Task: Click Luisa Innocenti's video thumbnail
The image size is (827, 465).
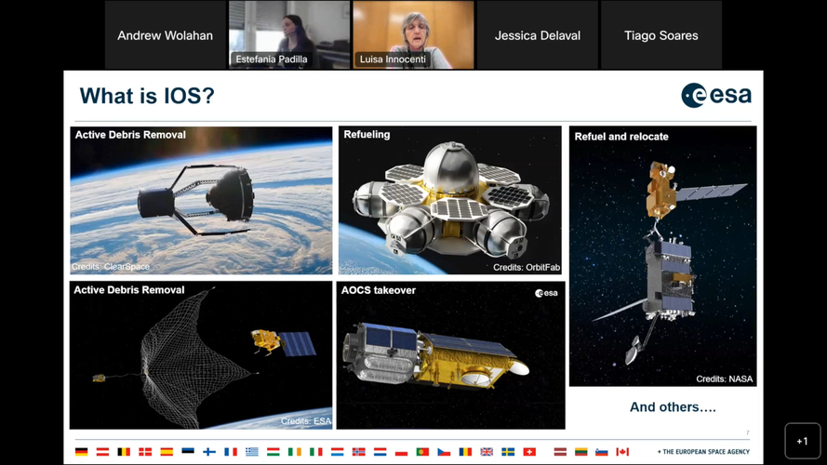Action: click(413, 35)
